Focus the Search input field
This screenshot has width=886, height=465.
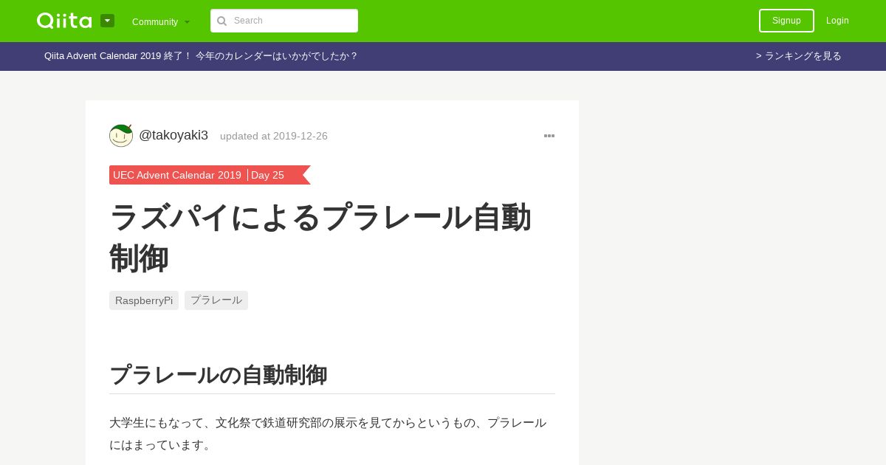pos(284,21)
